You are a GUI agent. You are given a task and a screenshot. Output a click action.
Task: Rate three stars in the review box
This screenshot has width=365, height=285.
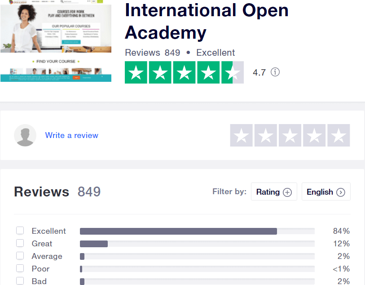tap(290, 135)
